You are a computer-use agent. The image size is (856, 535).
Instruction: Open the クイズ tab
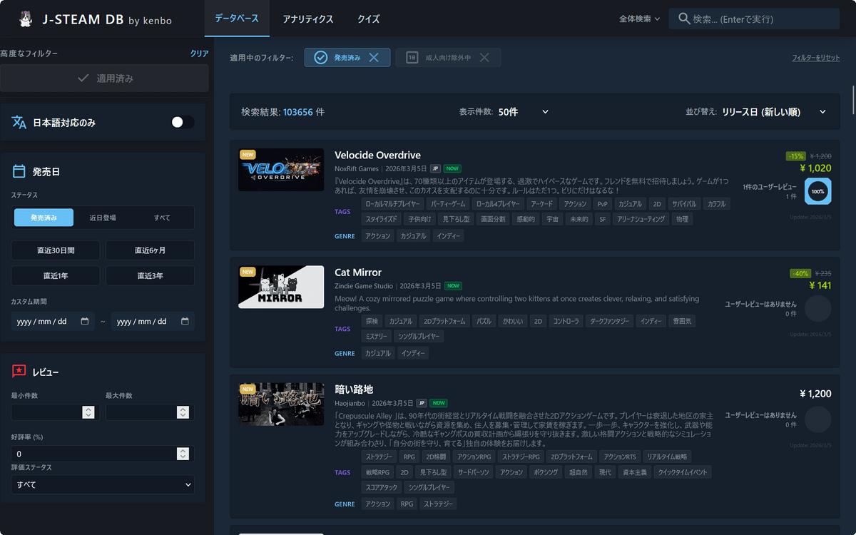point(368,19)
